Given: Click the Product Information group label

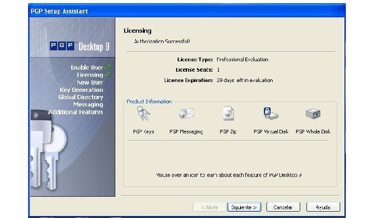Looking at the screenshot, I should point(149,102).
